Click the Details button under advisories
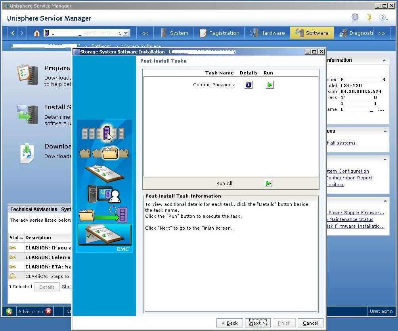The width and height of the screenshot is (398, 331). 47,287
